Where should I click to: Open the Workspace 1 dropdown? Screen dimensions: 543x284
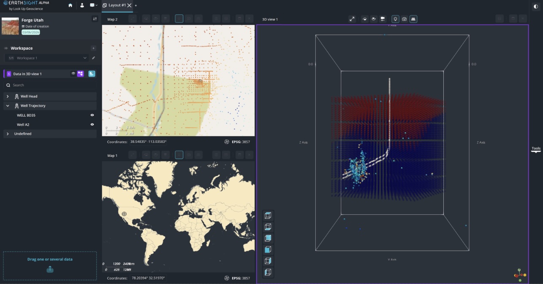(x=46, y=58)
